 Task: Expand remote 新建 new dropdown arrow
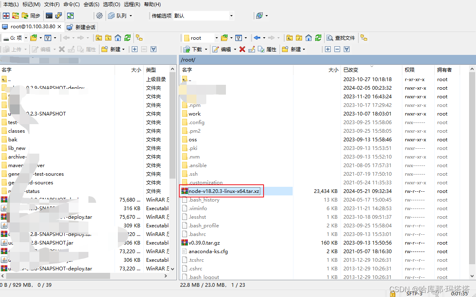point(304,49)
